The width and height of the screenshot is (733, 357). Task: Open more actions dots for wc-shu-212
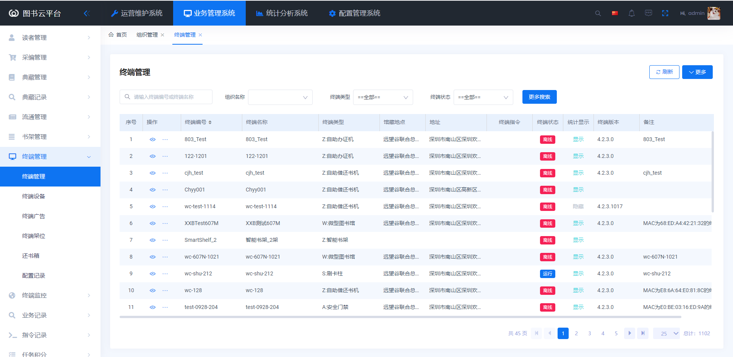point(165,274)
